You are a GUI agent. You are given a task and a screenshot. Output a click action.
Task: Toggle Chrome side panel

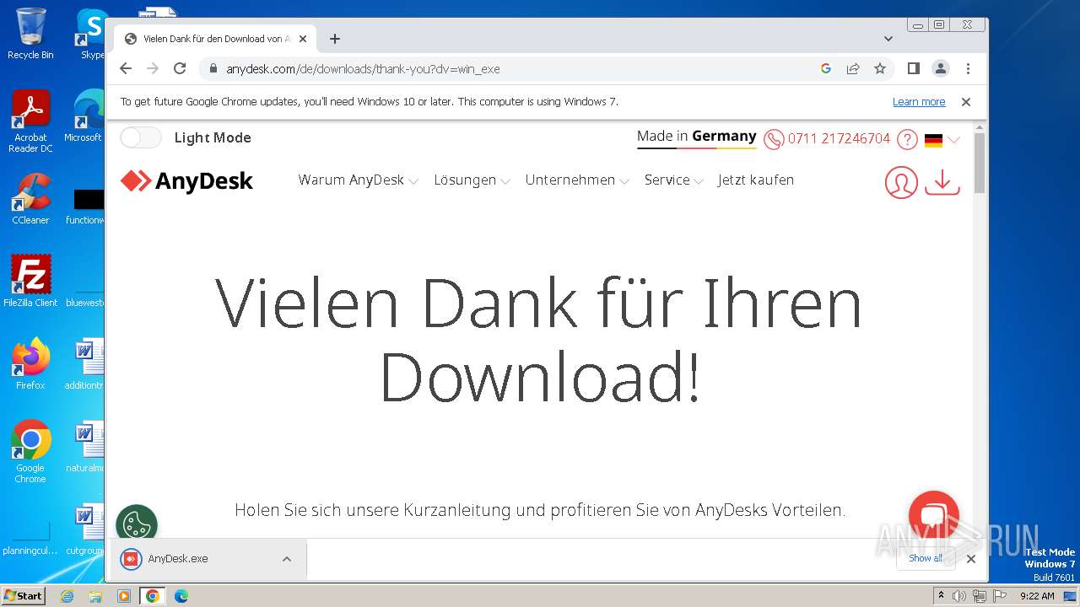913,68
